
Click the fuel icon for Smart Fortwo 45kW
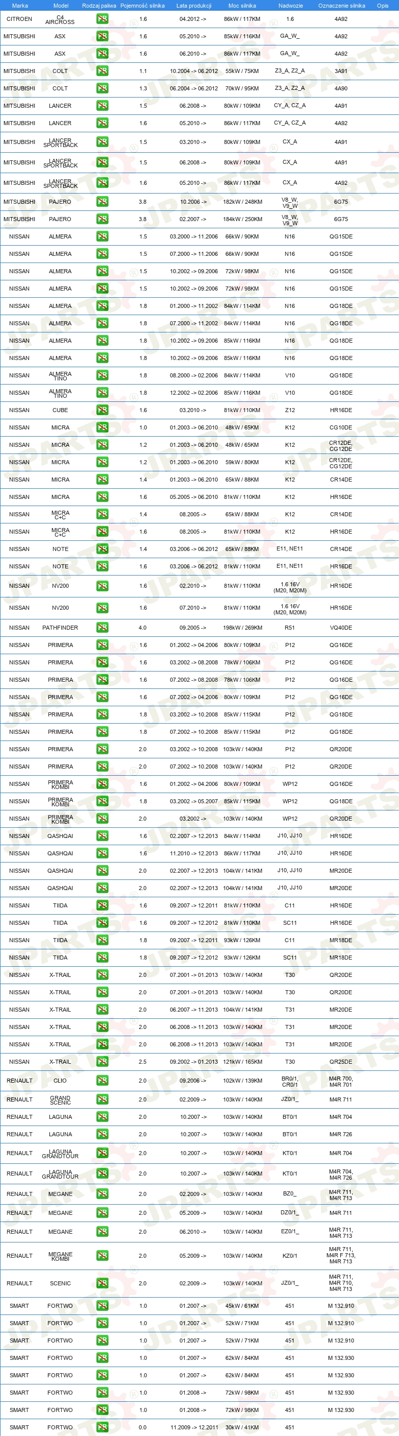[x=102, y=1306]
